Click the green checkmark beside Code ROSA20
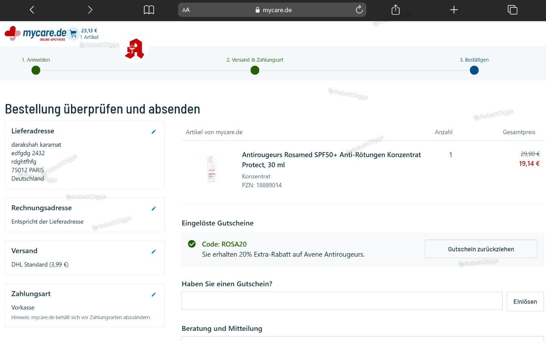Screen dimensions: 546x341 point(192,244)
